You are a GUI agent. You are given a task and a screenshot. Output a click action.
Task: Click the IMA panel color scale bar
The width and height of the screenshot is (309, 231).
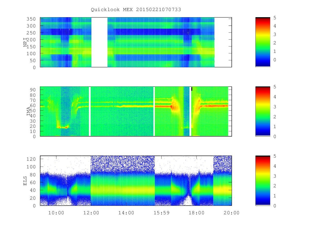click(x=263, y=111)
